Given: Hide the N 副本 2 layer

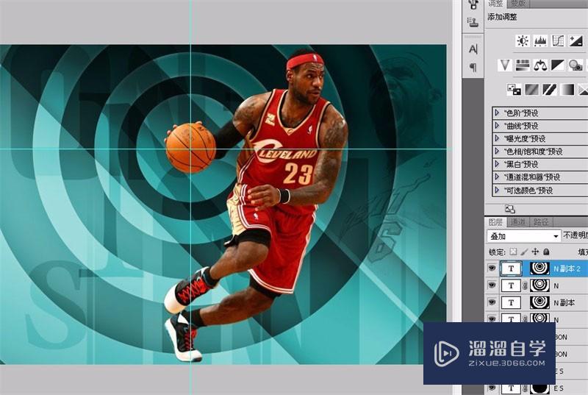Looking at the screenshot, I should point(492,268).
